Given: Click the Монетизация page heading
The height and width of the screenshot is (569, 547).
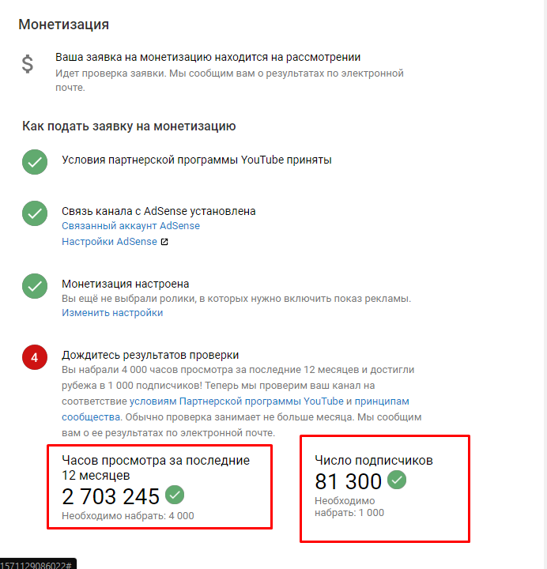Looking at the screenshot, I should [x=63, y=24].
